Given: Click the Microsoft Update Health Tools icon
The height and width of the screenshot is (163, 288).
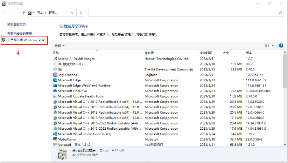Looking at the screenshot, I should [55, 96].
